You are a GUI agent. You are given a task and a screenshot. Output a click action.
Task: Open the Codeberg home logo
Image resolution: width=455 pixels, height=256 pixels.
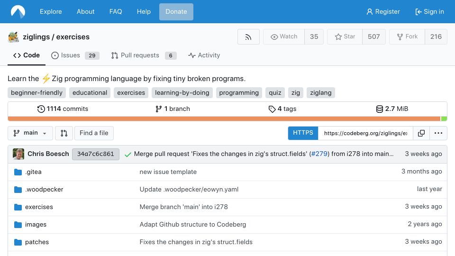18,11
